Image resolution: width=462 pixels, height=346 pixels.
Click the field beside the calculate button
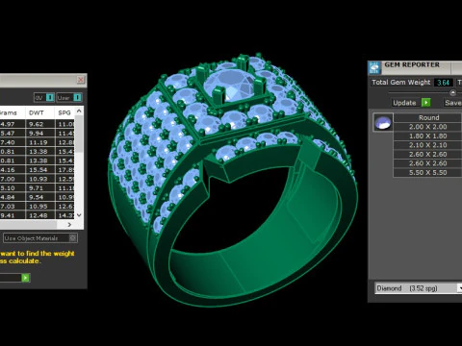[x=11, y=278]
